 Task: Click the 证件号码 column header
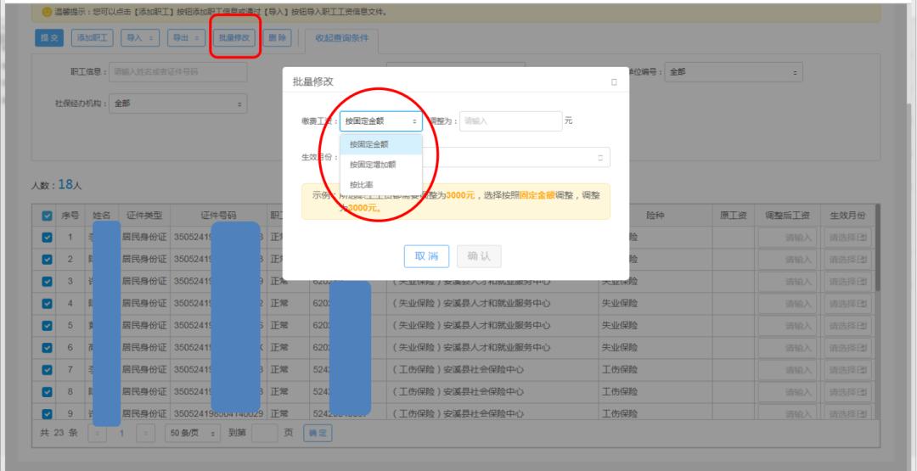(218, 216)
